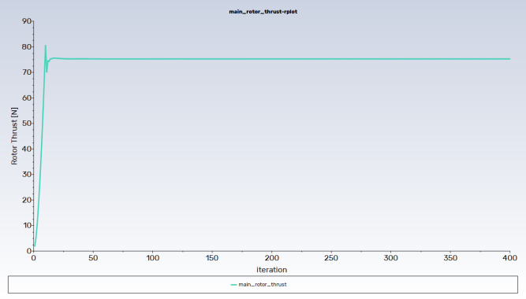Click the y-axis tick value 20
This screenshot has height=299, width=526.
[x=27, y=200]
